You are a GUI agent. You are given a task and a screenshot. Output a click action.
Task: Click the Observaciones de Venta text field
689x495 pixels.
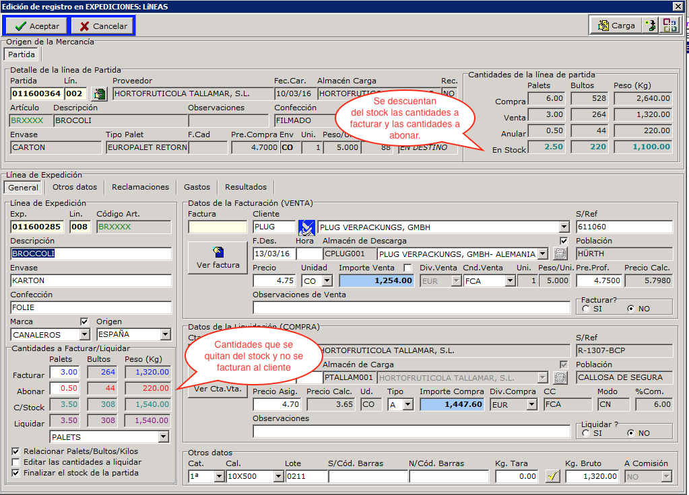click(411, 307)
